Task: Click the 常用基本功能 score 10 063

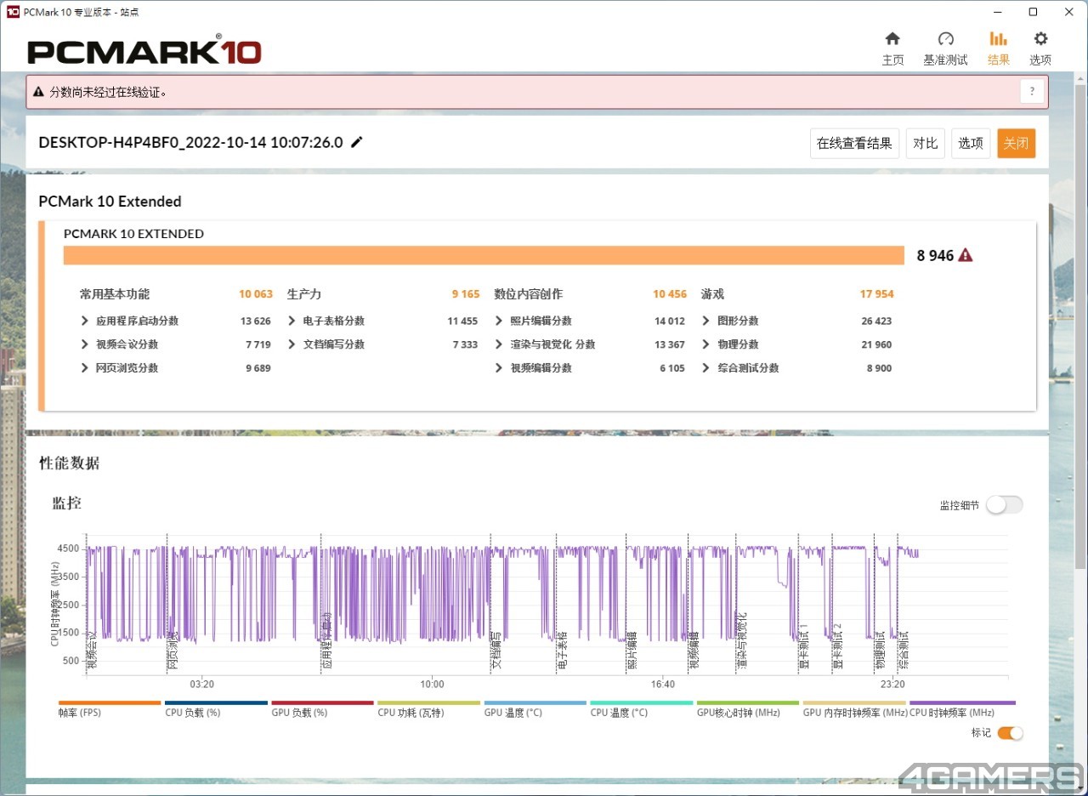Action: [256, 294]
